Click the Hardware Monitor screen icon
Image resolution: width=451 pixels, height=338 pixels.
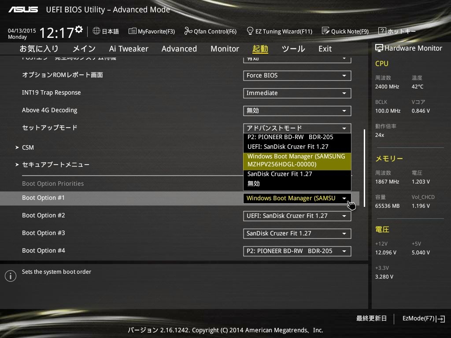pyautogui.click(x=379, y=48)
